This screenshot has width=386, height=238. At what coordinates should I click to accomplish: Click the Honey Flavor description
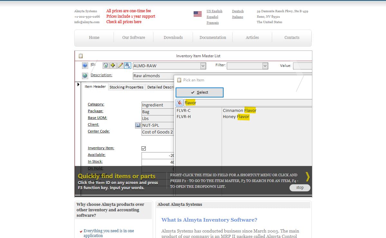(x=236, y=117)
